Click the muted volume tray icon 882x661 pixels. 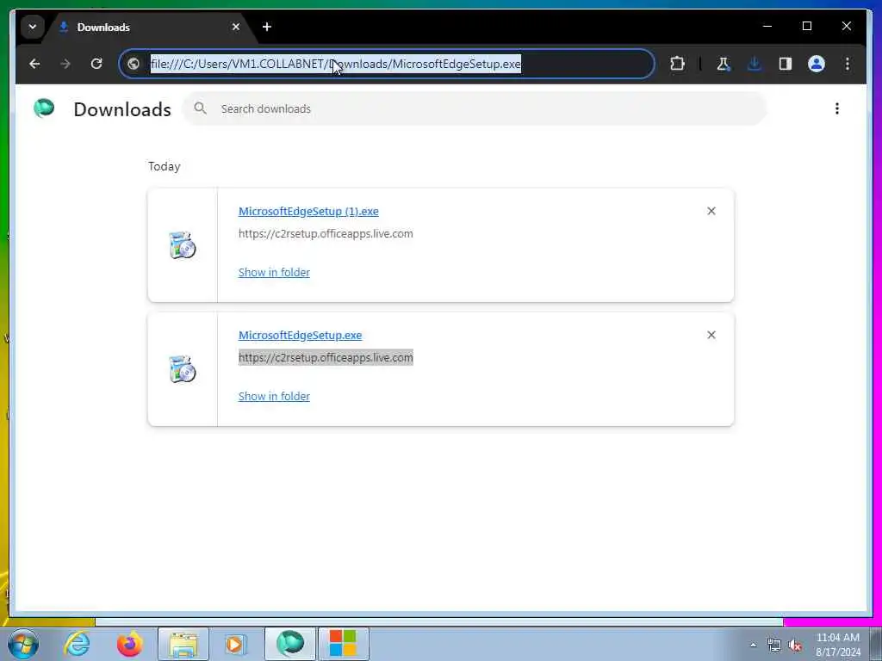click(x=794, y=646)
